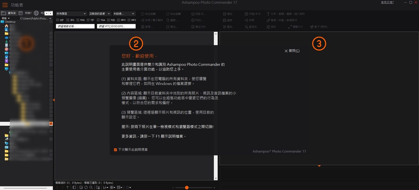The image size is (419, 190).
Task: Open the thumbnail grid dropdown in bottom toolbar
Action: tap(120, 187)
